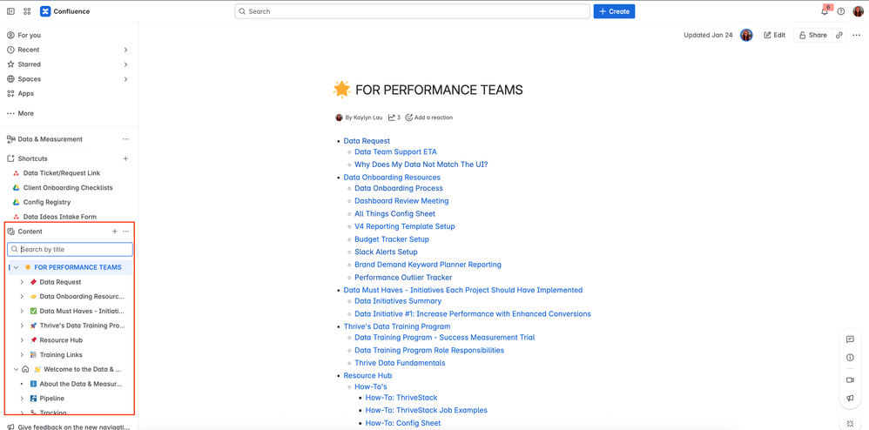Copy page link with the link icon

(x=839, y=35)
